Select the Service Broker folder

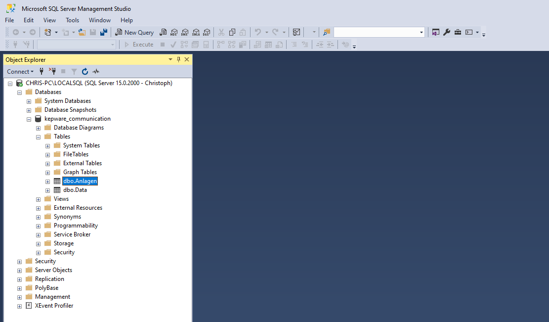72,234
